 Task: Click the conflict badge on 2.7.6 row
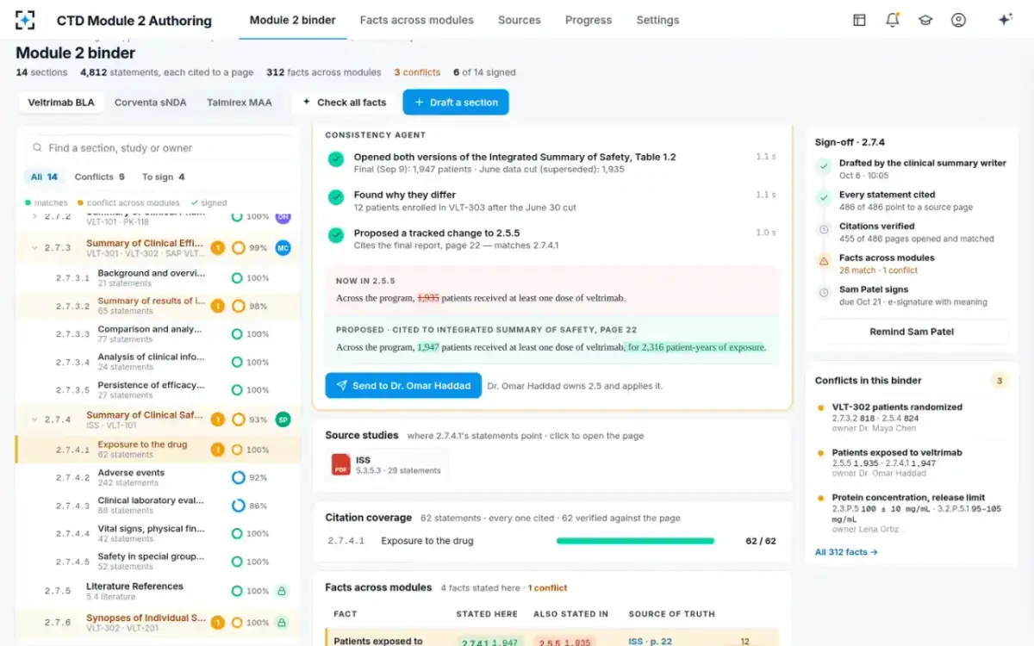[x=218, y=622]
